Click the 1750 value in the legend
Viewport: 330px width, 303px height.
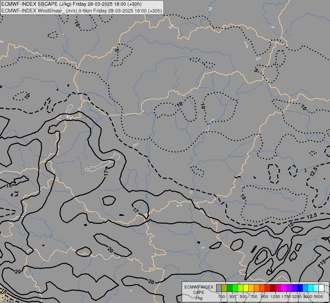click(286, 297)
